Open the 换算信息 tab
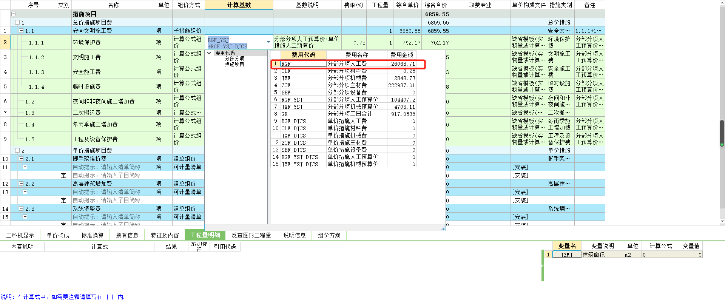Screen dimensions: 725x304 tap(127, 235)
